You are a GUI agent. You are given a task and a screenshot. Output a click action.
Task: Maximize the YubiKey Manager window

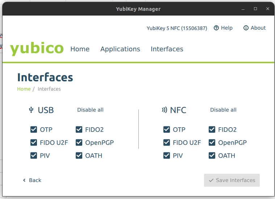255,9
